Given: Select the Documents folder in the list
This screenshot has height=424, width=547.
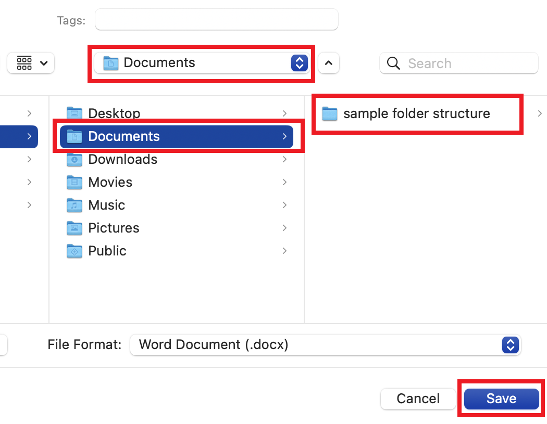Looking at the screenshot, I should [177, 137].
